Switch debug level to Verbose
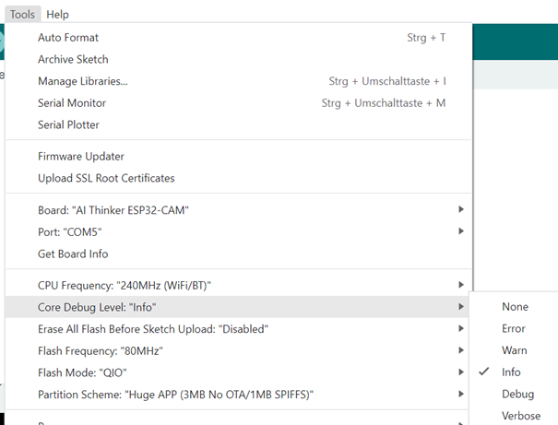 tap(521, 416)
